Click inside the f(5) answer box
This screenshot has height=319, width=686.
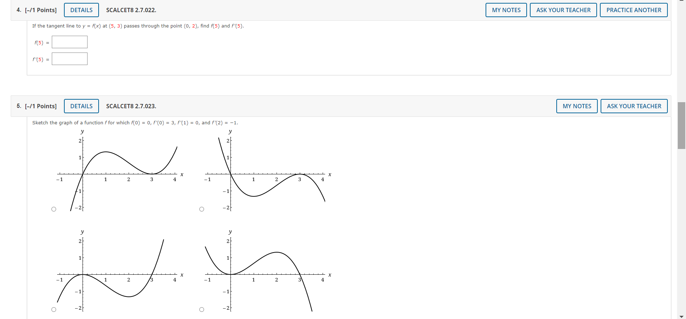(x=69, y=42)
